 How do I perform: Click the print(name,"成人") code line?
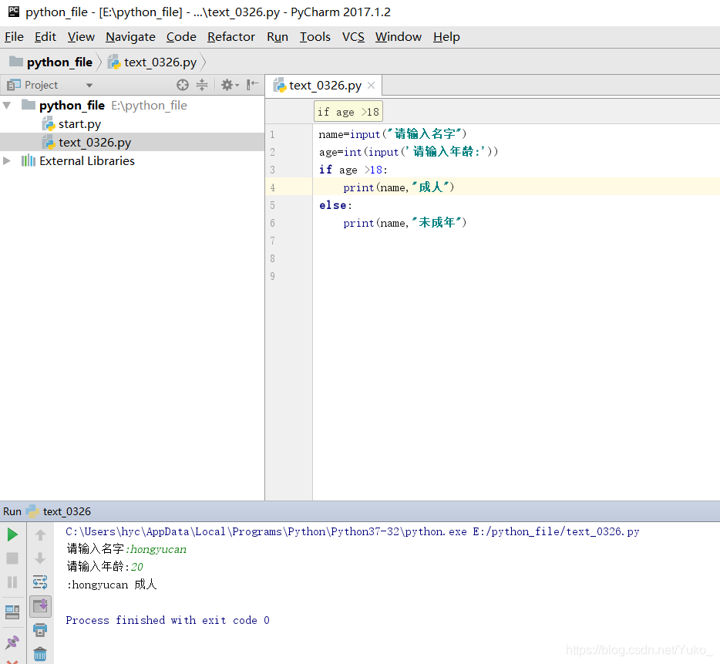point(399,187)
